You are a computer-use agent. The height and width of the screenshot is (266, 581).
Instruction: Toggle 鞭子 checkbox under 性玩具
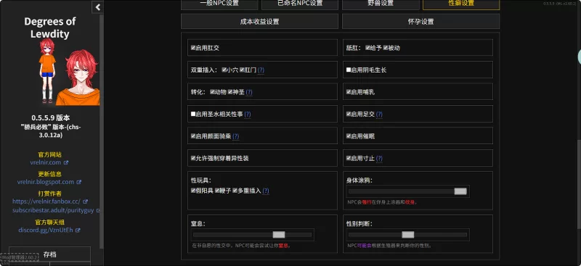coord(216,191)
